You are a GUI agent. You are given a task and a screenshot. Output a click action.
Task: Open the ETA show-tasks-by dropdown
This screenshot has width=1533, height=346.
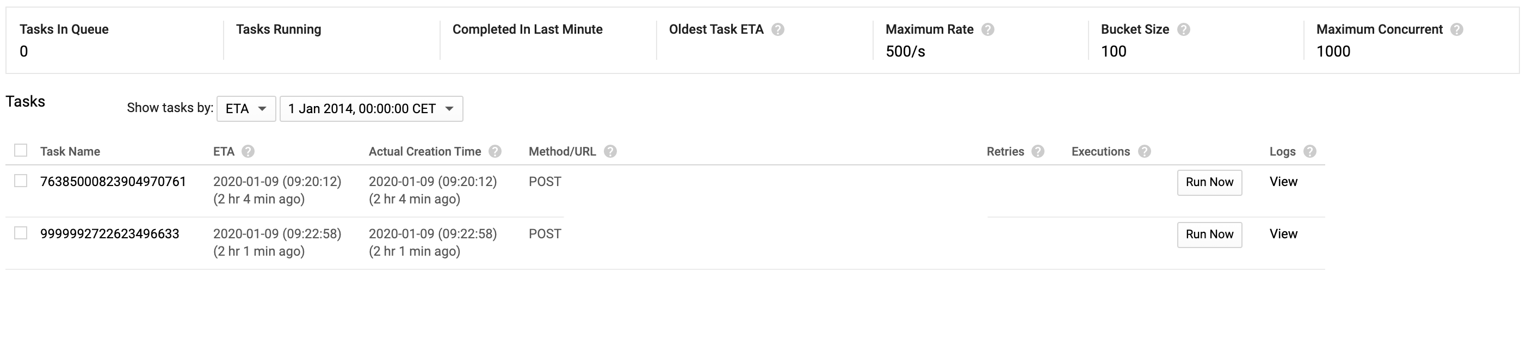(246, 109)
